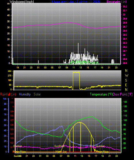The width and height of the screenshot is (134, 160).
Task: Click the 270 wind direction axis value
Action: click(x=9, y=76)
